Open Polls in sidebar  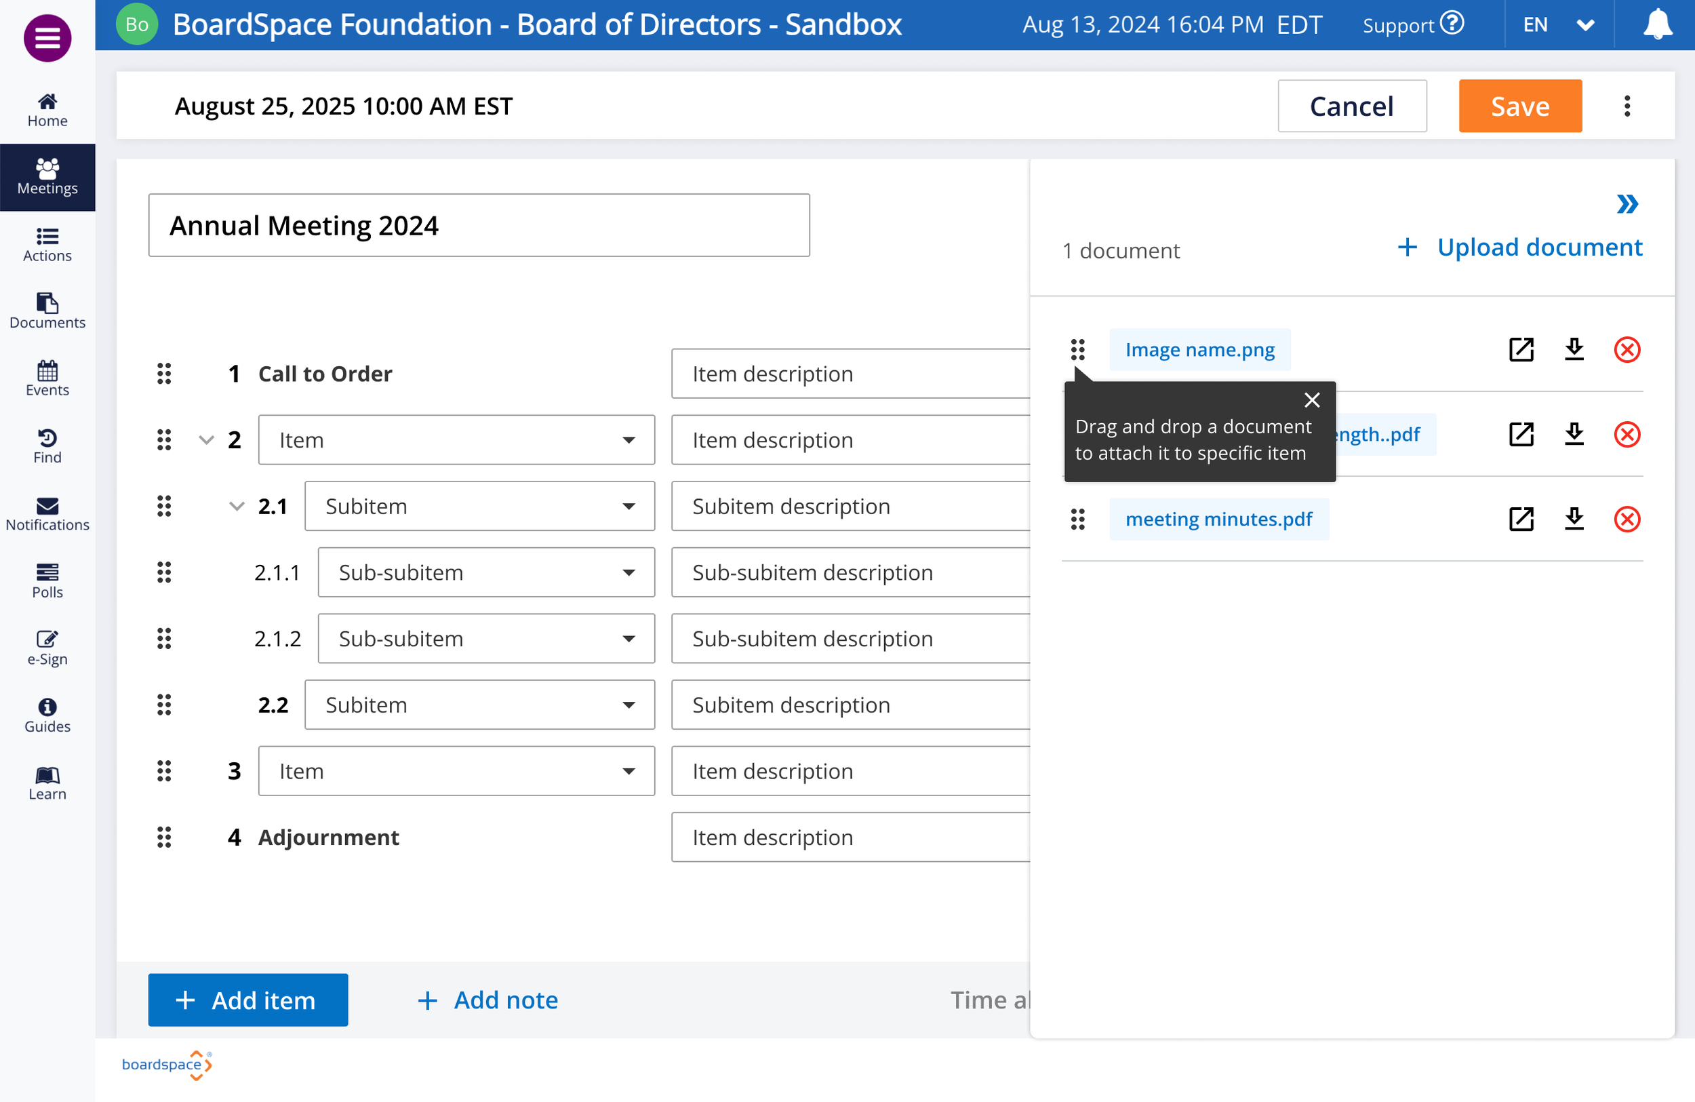[47, 580]
